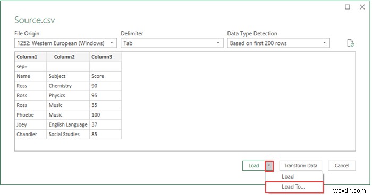This screenshot has height=196, width=372.
Task: Click the Name cell
Action: coord(30,76)
